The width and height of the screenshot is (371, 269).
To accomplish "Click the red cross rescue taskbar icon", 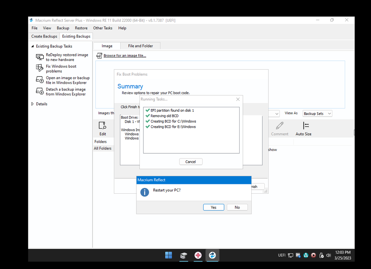I will [198, 255].
